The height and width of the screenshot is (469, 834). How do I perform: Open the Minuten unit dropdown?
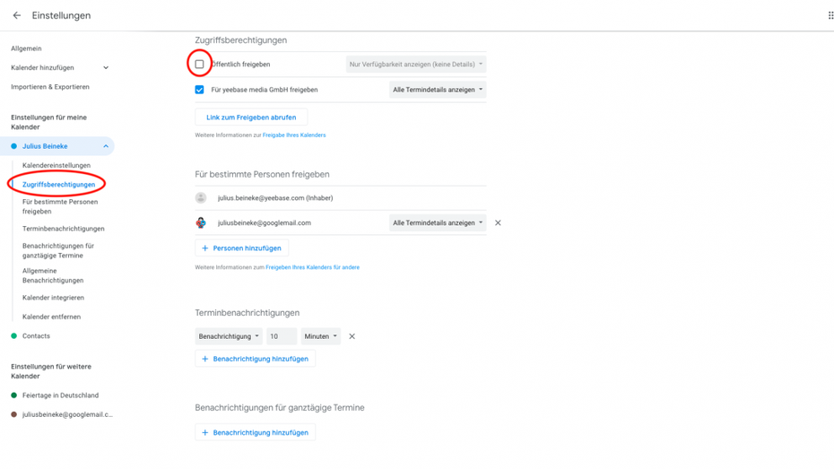point(320,336)
